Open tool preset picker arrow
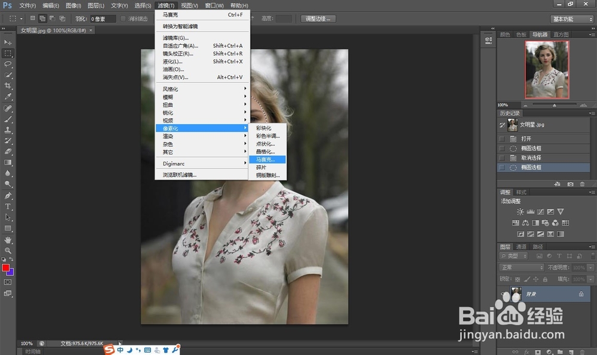Screen dimensions: 597x355 point(21,18)
